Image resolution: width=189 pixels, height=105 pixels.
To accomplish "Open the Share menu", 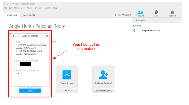I will (16, 8).
